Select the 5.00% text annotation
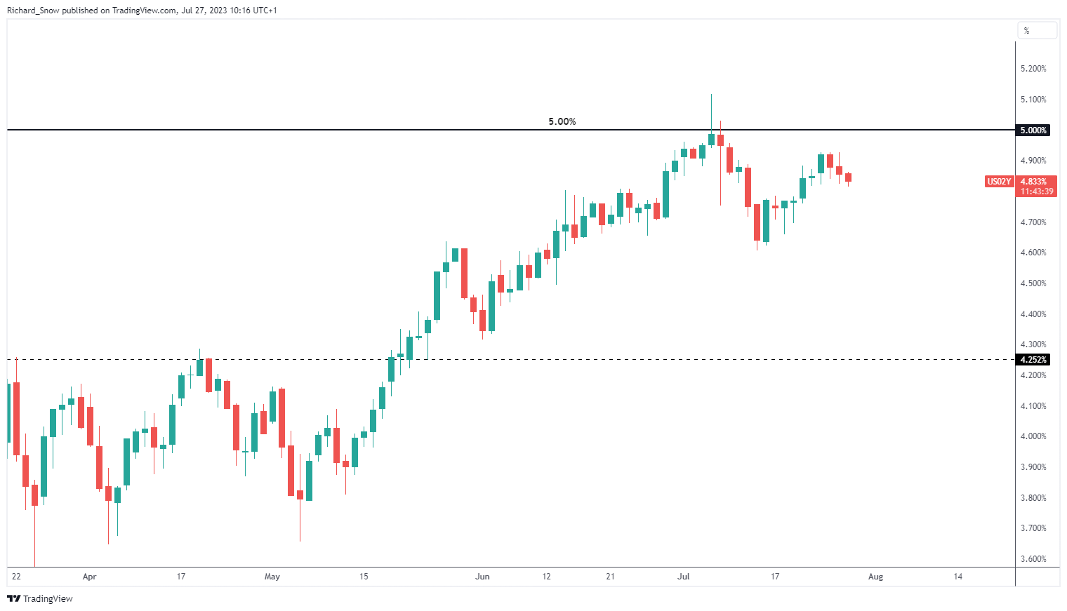This screenshot has height=611, width=1067. [562, 121]
